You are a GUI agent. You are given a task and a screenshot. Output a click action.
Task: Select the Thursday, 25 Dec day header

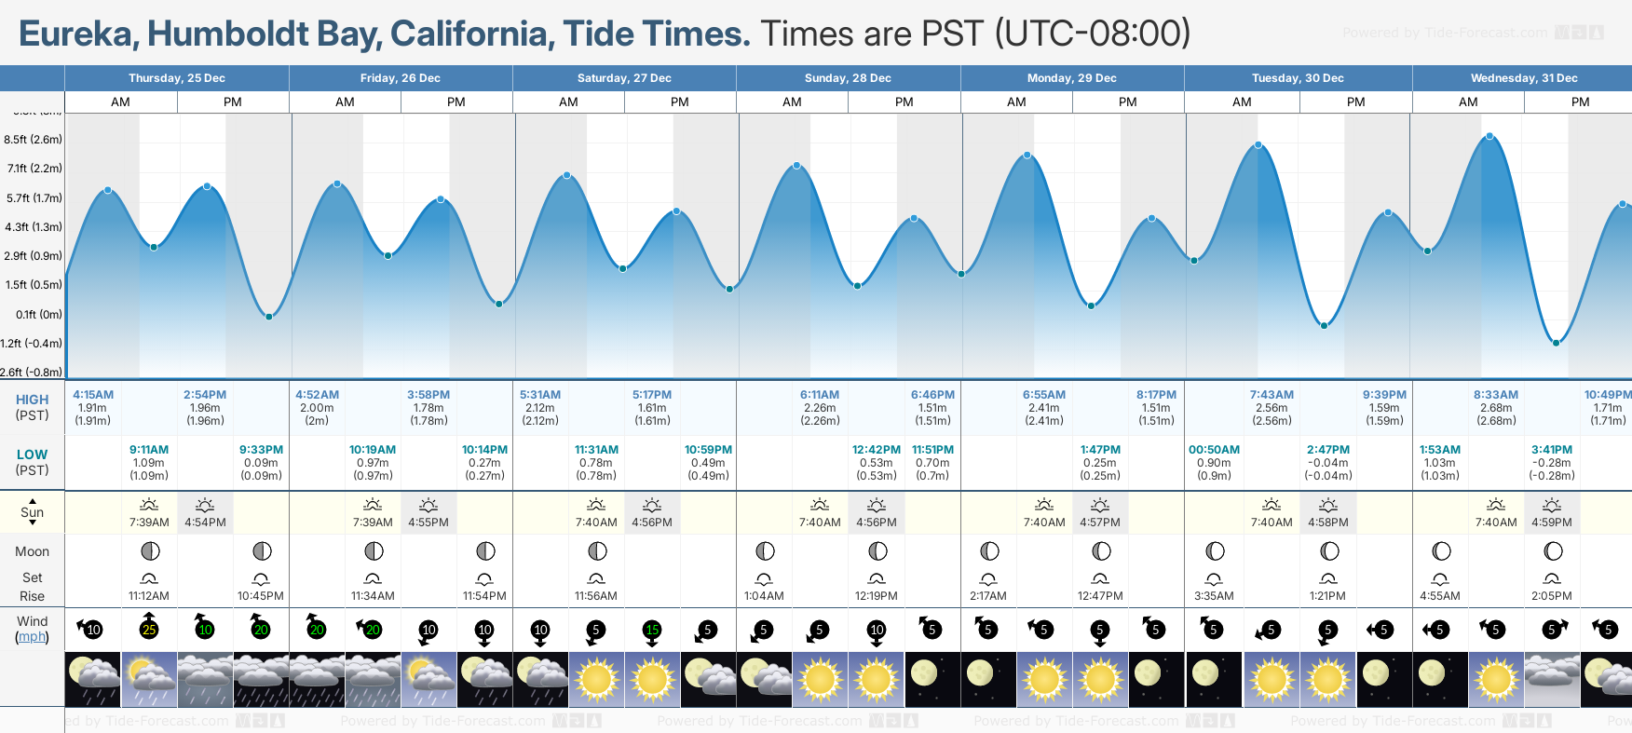pos(177,78)
